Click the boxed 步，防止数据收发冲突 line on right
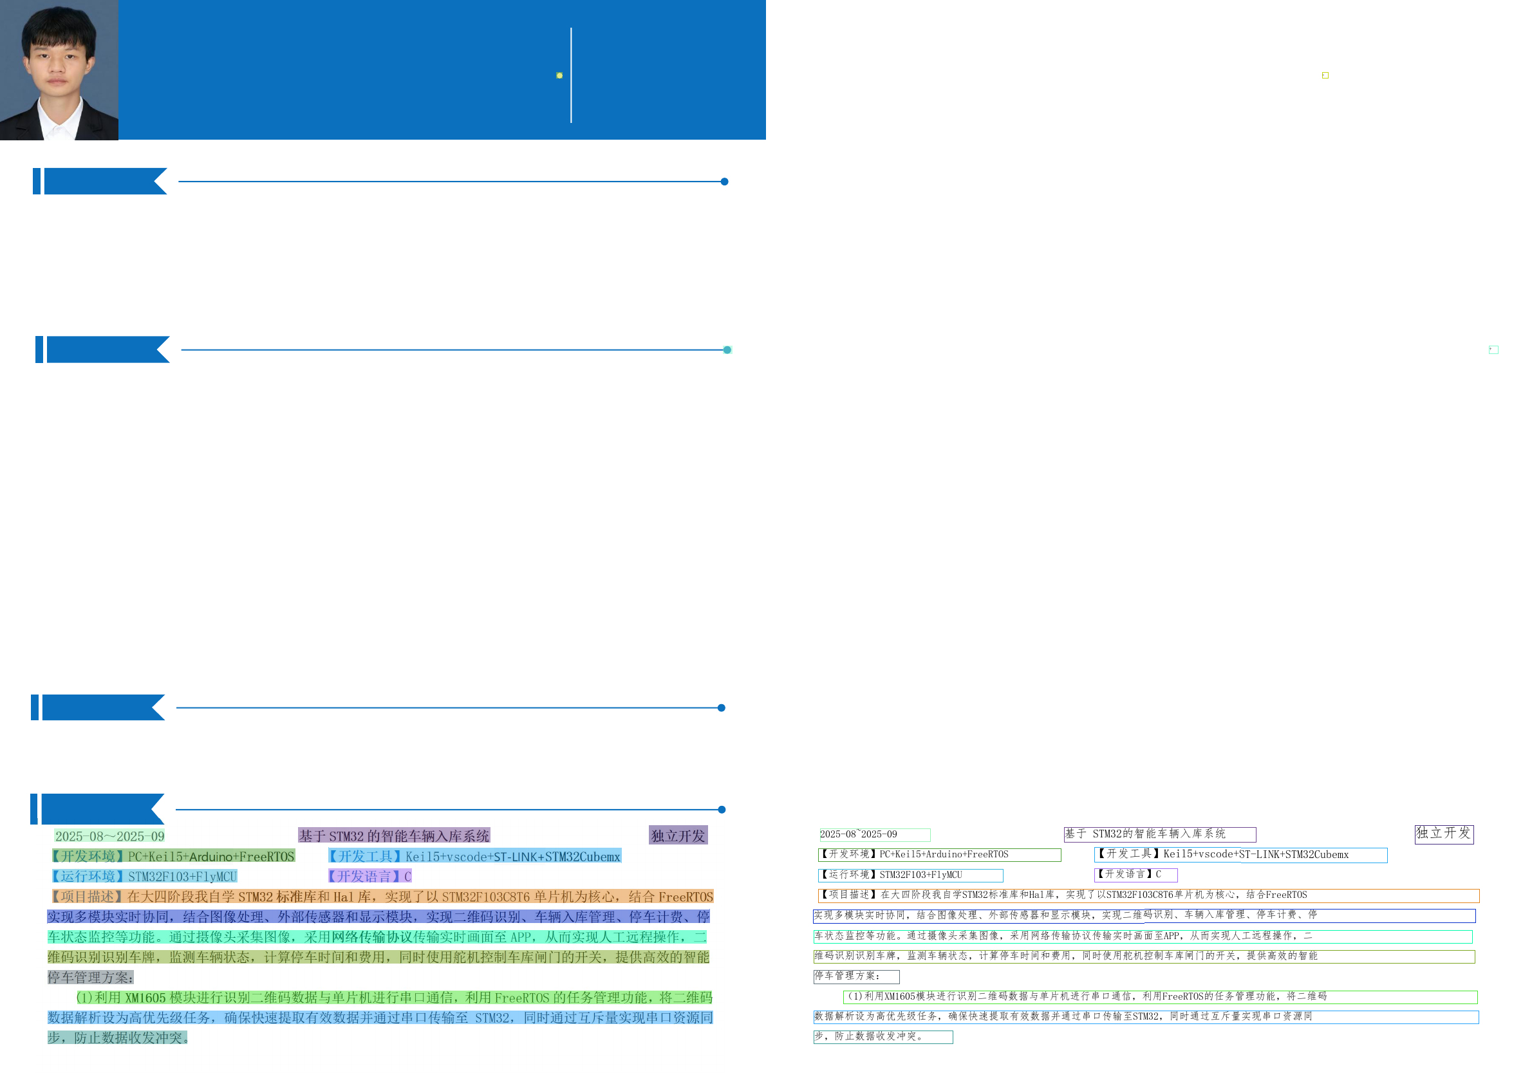The height and width of the screenshot is (1073, 1532). tap(882, 1037)
